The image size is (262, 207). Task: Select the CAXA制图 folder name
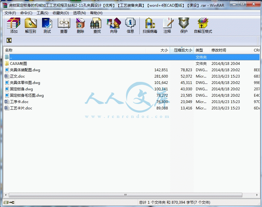point(18,63)
